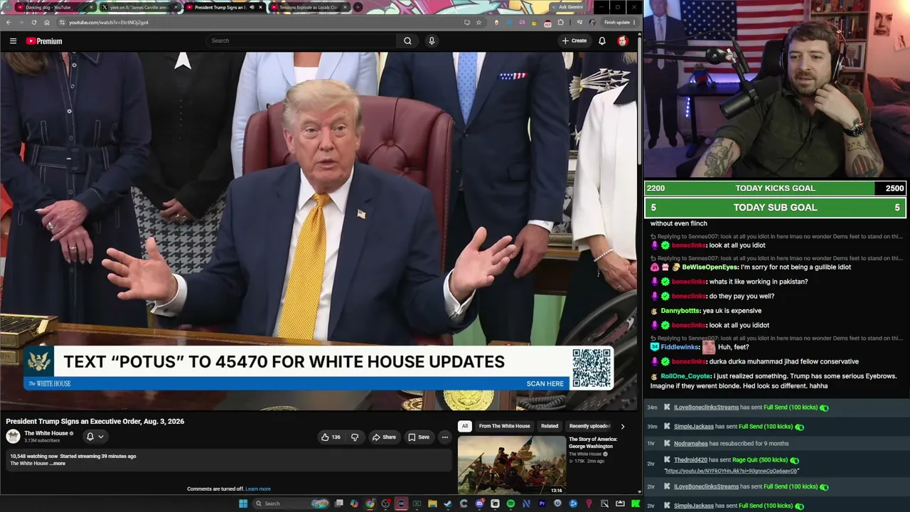Open The Story of America video title
910x512 pixels.
pos(593,442)
